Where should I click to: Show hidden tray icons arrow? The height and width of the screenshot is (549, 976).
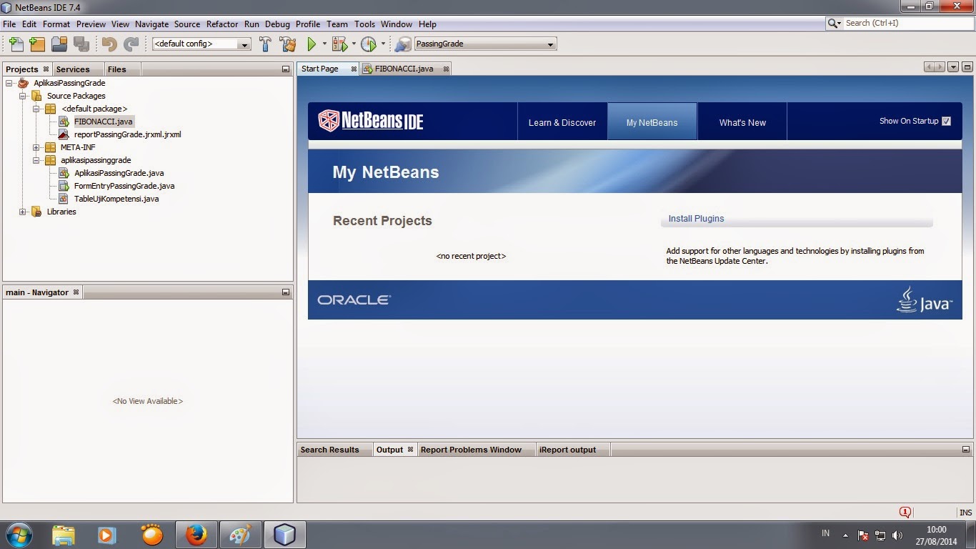846,535
